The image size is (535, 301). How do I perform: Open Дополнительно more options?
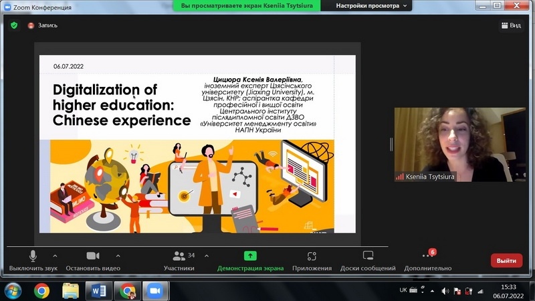(x=428, y=260)
